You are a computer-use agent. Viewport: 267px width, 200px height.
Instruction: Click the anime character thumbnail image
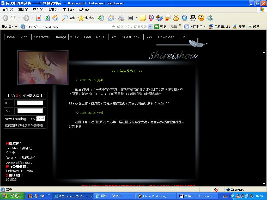coord(43,67)
